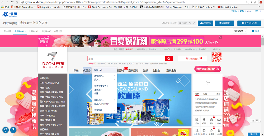Click the admin account link
The height and width of the screenshot is (136, 264).
[249, 11]
